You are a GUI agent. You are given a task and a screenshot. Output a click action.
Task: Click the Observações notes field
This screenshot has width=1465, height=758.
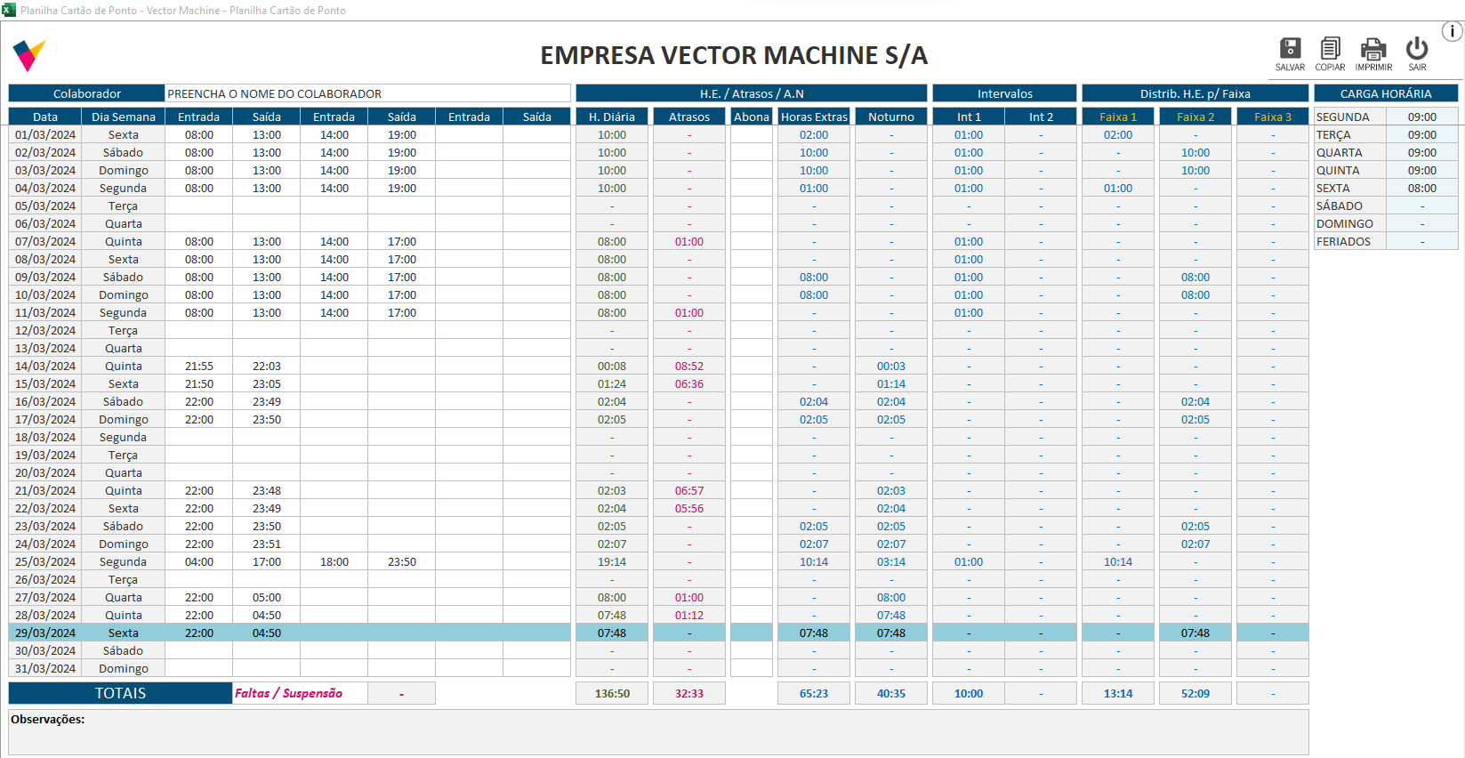tap(658, 732)
